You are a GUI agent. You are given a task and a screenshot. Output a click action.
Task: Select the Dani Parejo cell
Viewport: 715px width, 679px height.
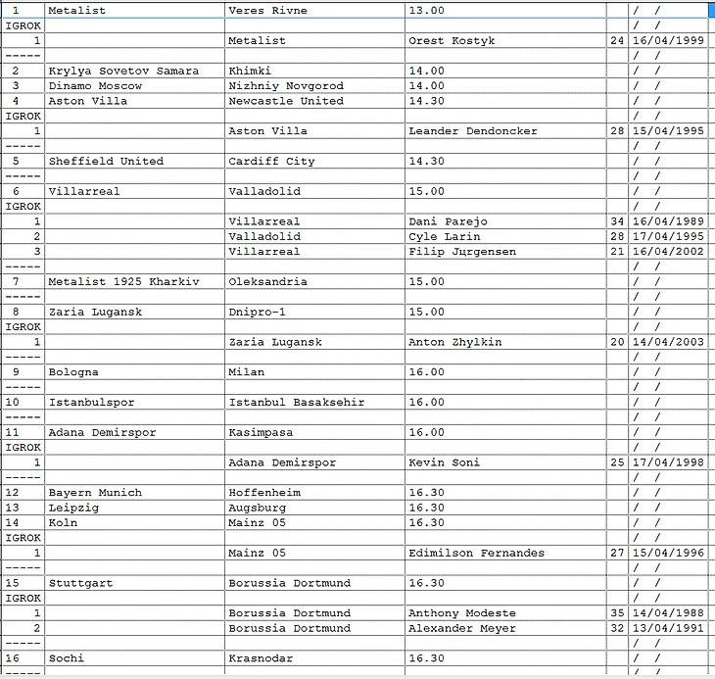(505, 221)
